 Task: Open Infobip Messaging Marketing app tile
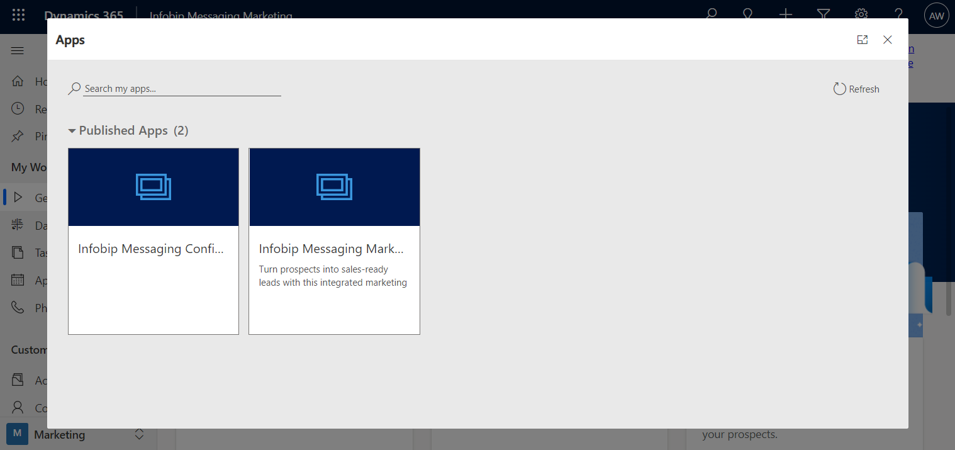pyautogui.click(x=334, y=241)
